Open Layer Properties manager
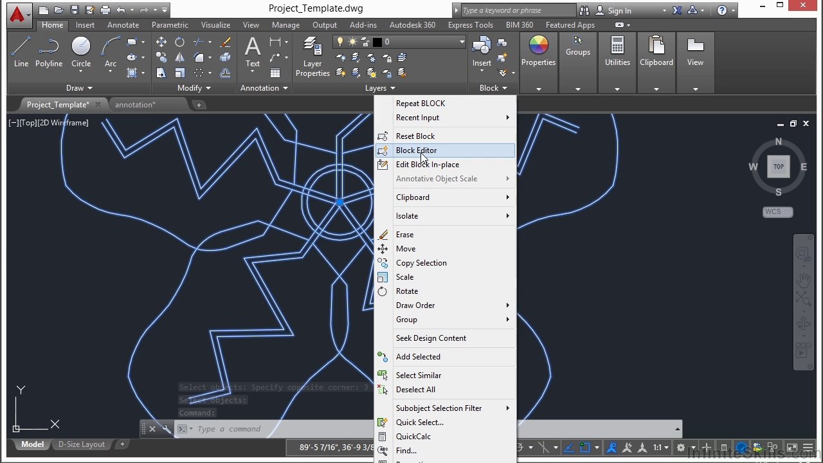Viewport: 823px width, 463px height. (x=312, y=57)
